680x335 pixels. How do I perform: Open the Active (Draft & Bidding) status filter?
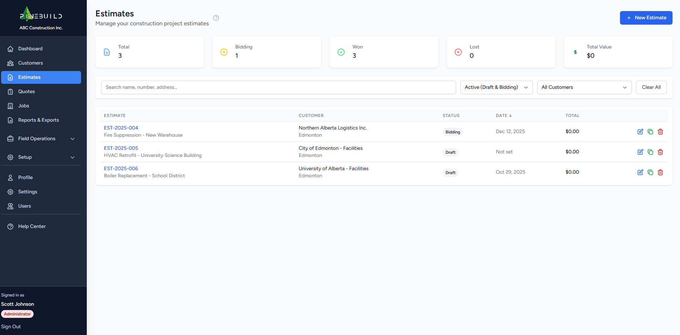[496, 87]
